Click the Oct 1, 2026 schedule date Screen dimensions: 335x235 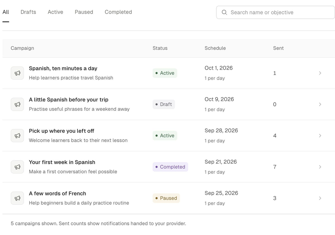218,68
